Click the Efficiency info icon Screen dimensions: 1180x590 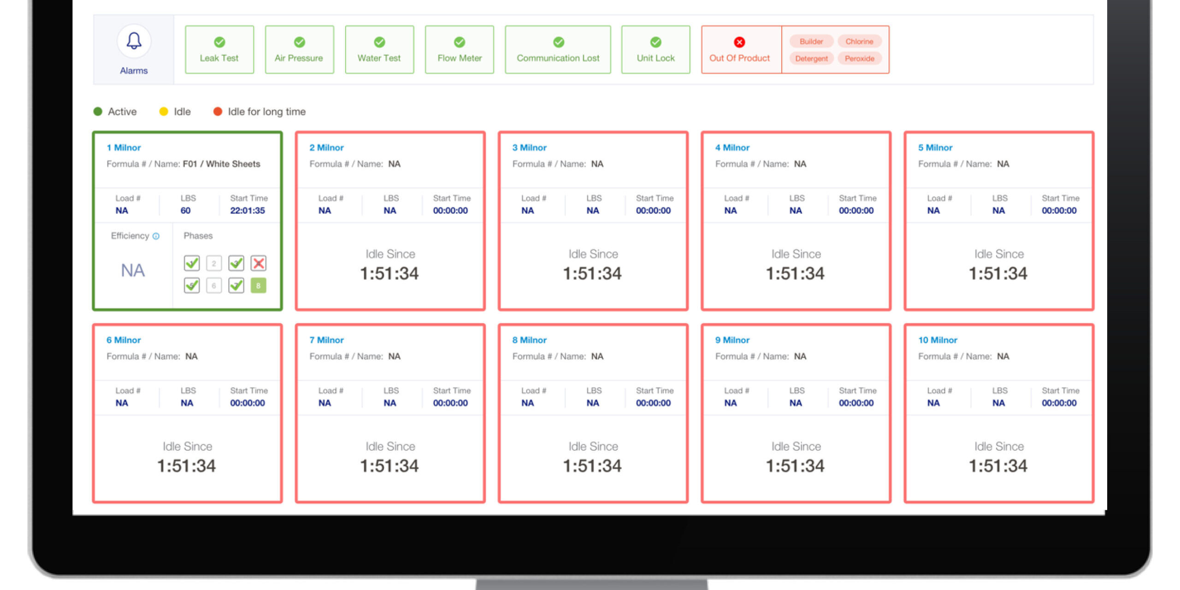coord(156,236)
